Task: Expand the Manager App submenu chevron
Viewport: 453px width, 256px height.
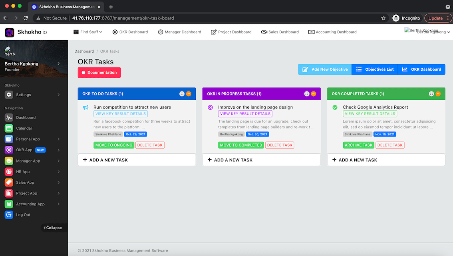Action: coord(59,161)
